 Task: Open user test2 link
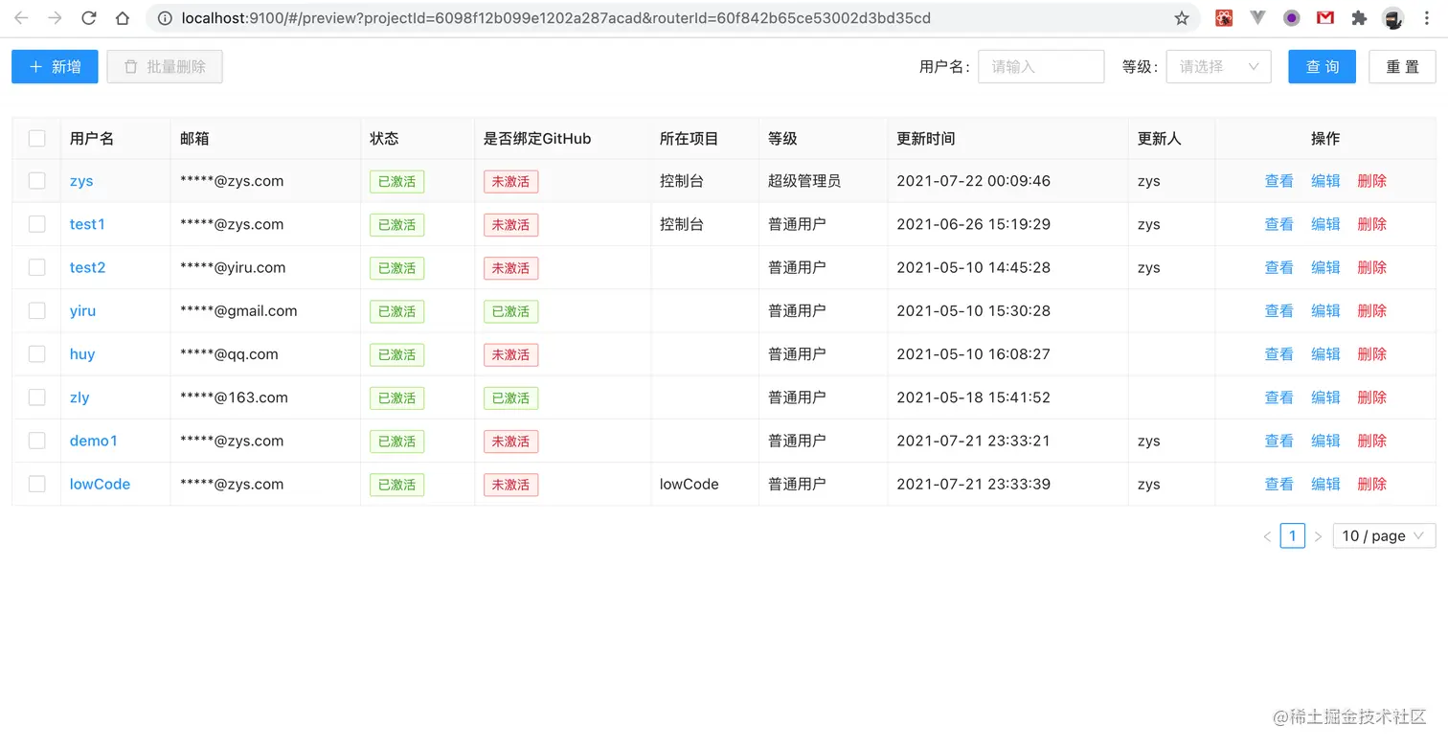pyautogui.click(x=87, y=267)
